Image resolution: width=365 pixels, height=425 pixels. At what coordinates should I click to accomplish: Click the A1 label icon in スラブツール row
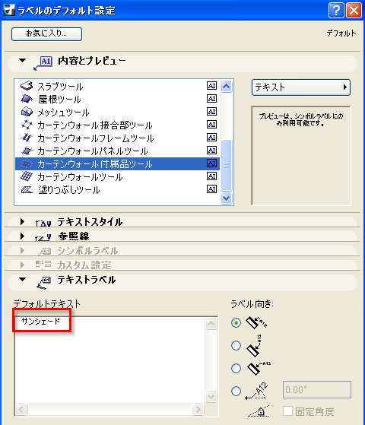(211, 86)
